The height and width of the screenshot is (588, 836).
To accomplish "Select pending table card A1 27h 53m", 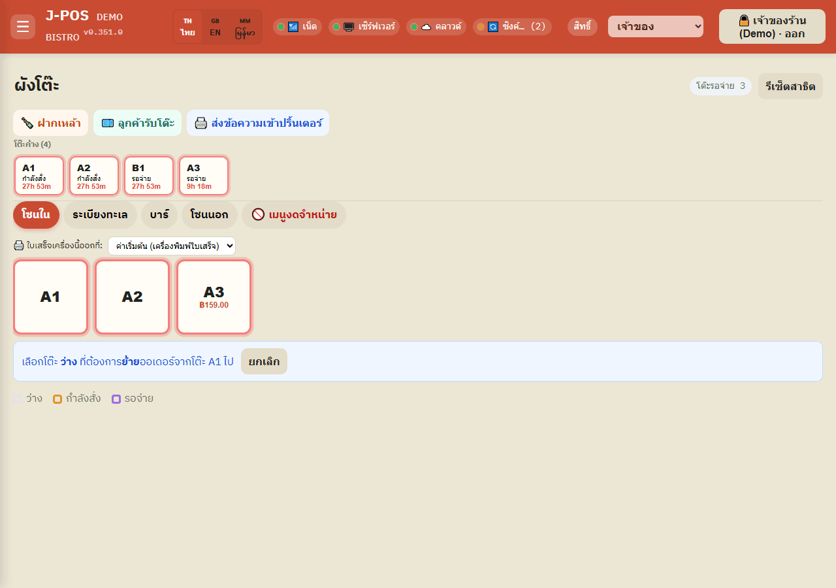I will point(39,176).
